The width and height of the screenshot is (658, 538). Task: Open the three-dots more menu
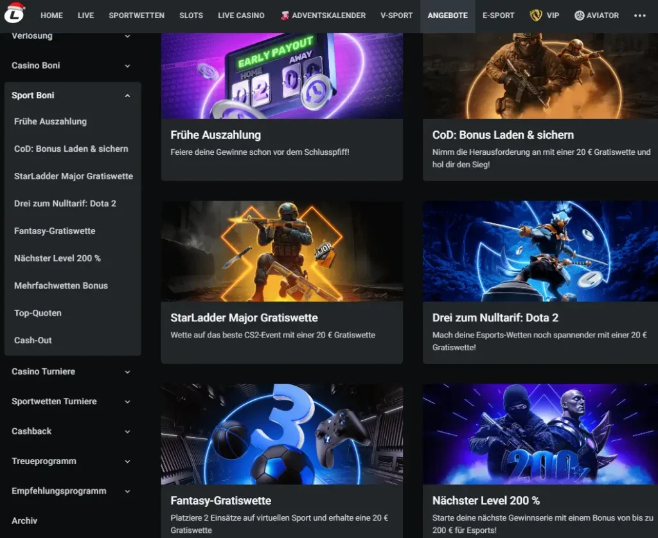coord(639,15)
